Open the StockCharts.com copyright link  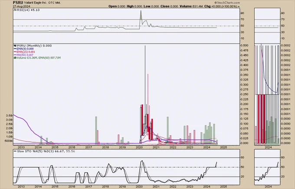(227, 3)
